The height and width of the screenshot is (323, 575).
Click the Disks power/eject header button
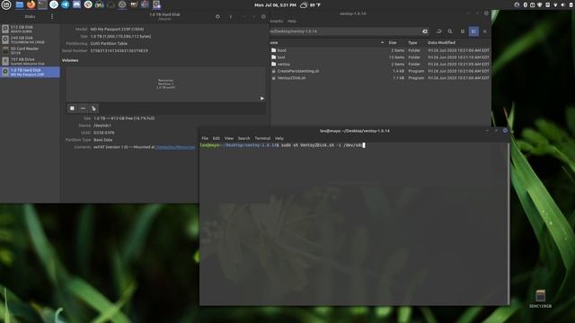click(x=217, y=16)
